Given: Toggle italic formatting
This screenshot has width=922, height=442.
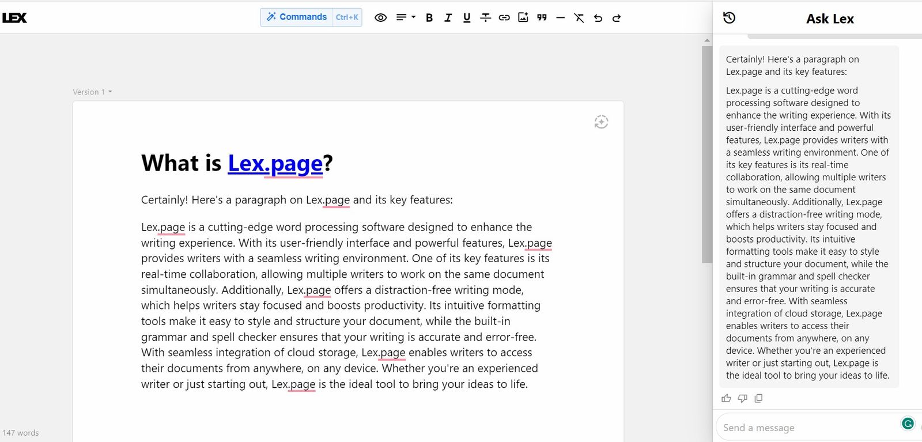Looking at the screenshot, I should [x=448, y=18].
